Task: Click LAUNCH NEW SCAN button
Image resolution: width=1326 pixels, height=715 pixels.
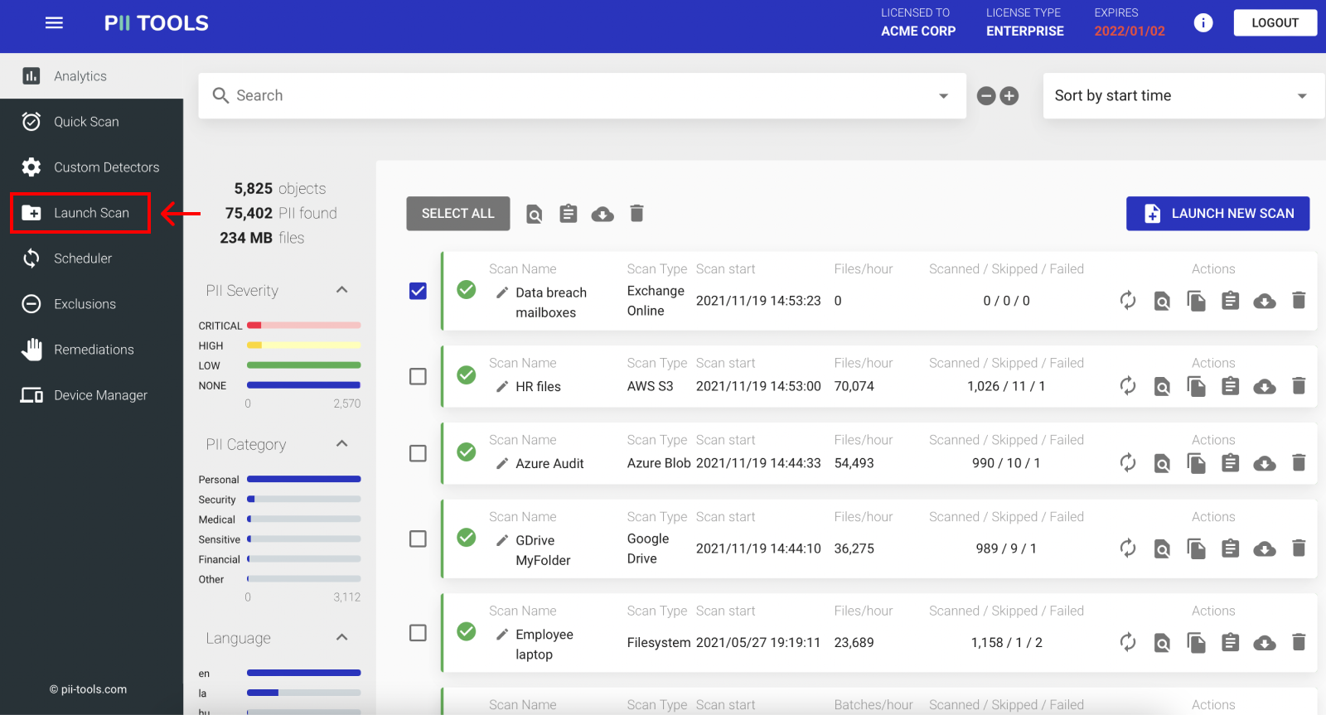Action: [1217, 214]
